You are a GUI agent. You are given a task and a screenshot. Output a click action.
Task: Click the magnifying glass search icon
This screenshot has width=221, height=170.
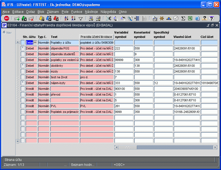point(130,18)
